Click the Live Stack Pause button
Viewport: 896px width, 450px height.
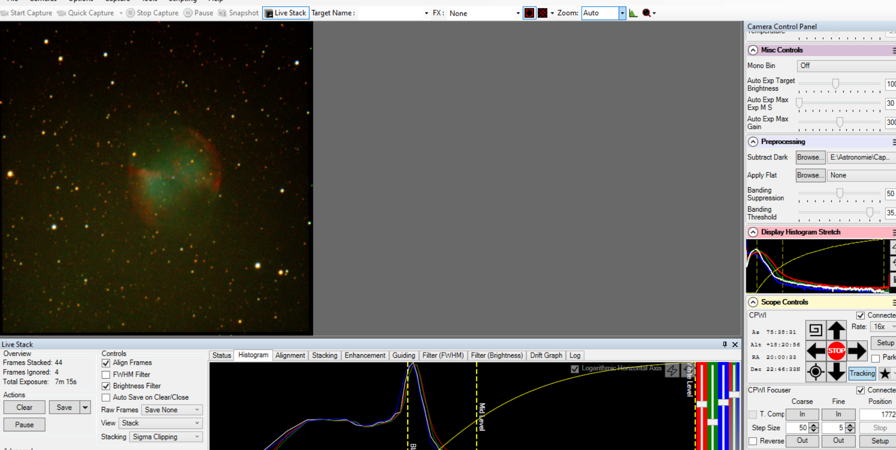[x=24, y=425]
